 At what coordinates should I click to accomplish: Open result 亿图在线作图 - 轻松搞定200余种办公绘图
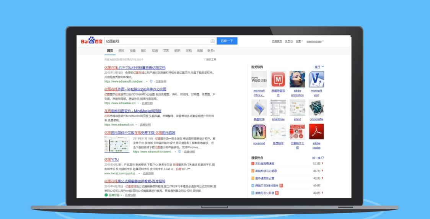pyautogui.click(x=135, y=89)
